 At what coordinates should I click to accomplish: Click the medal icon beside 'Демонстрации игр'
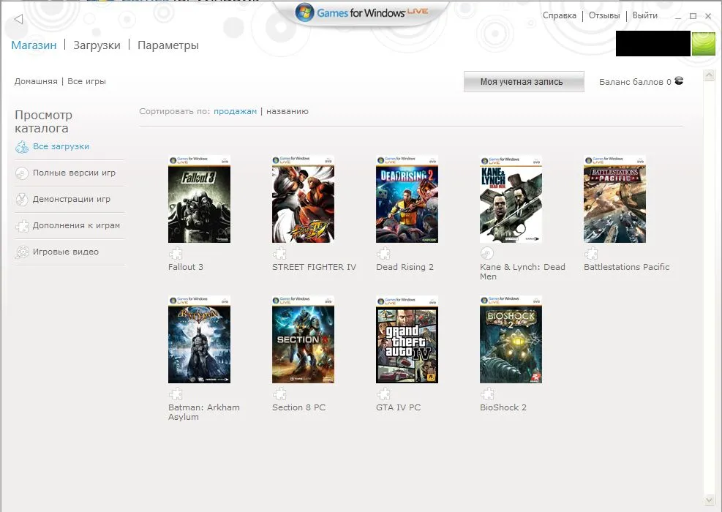(22, 200)
